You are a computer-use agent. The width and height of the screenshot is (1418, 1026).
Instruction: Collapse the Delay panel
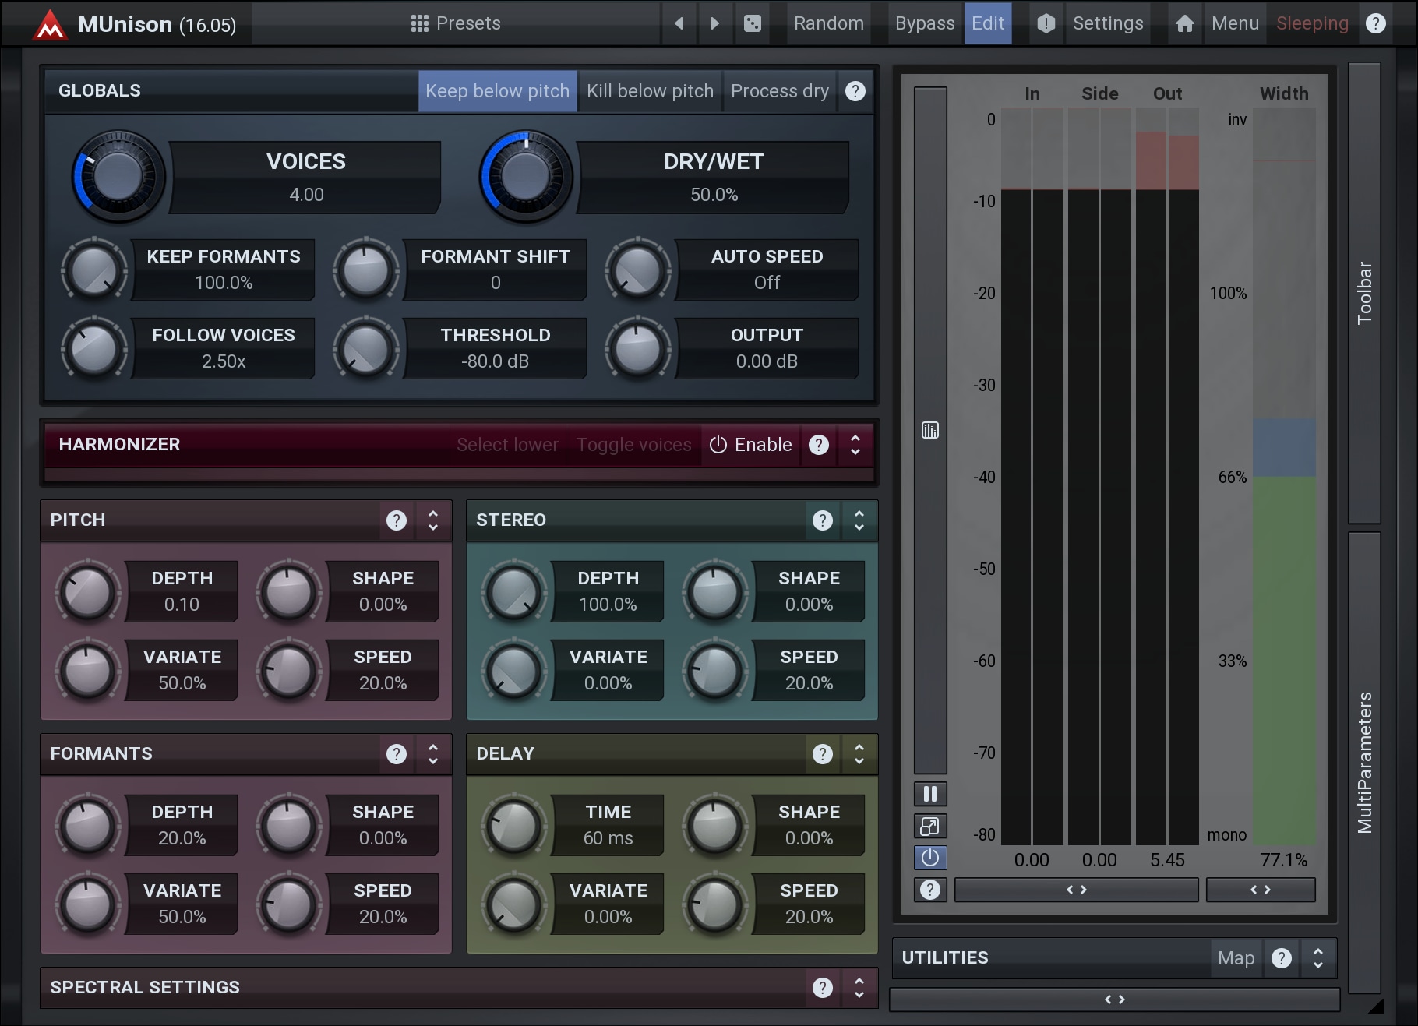pos(859,754)
